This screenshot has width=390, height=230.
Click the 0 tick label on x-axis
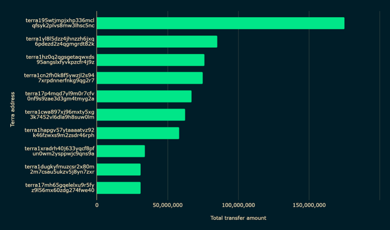pos(97,205)
